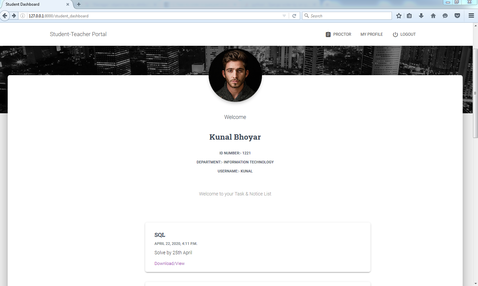
Task: Restore the browser window size
Action: click(456, 2)
